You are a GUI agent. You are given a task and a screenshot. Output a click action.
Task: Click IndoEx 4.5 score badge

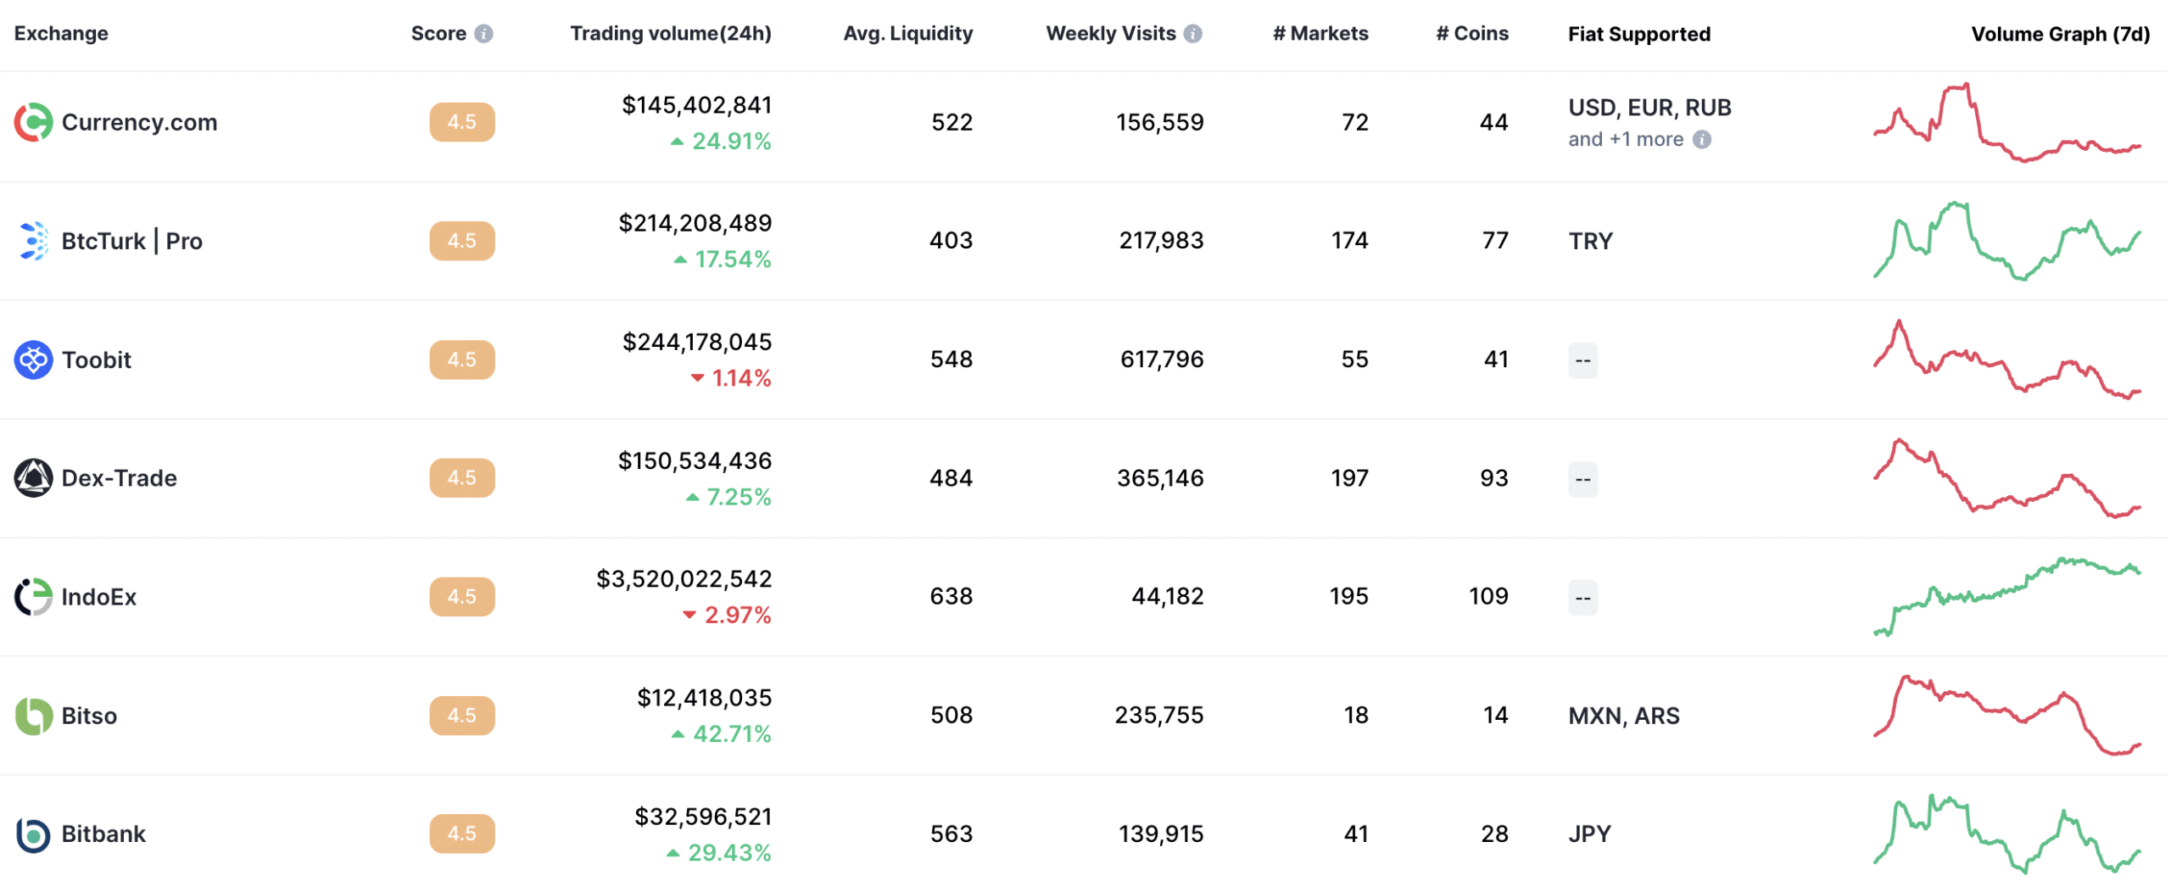coord(462,597)
